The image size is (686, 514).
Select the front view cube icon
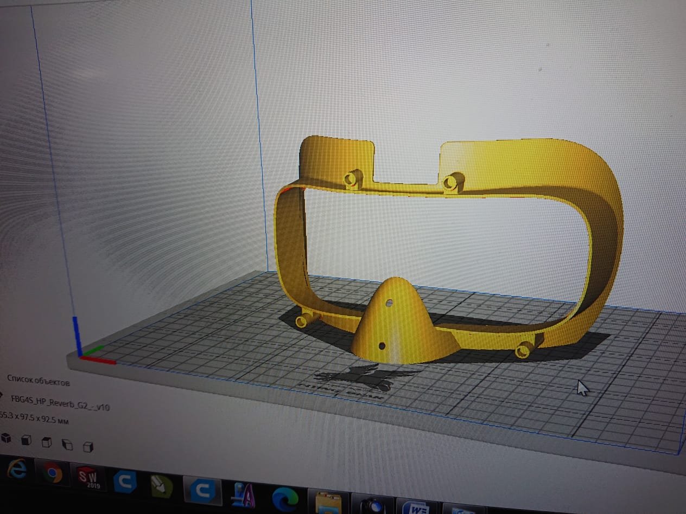pos(26,440)
